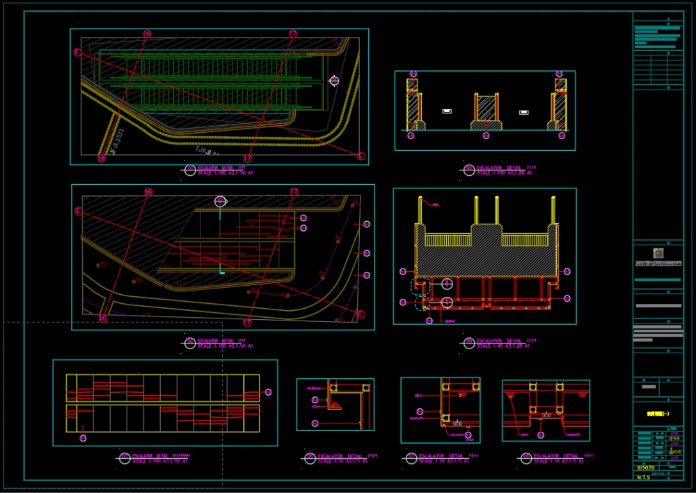Click the green escalator steps in the top plan
The height and width of the screenshot is (493, 696).
point(216,80)
